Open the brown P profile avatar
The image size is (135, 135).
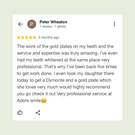tap(32, 24)
